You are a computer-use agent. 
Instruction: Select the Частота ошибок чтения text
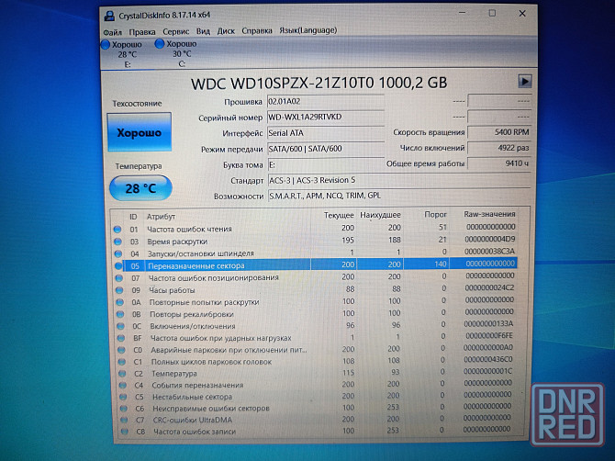[x=189, y=230]
